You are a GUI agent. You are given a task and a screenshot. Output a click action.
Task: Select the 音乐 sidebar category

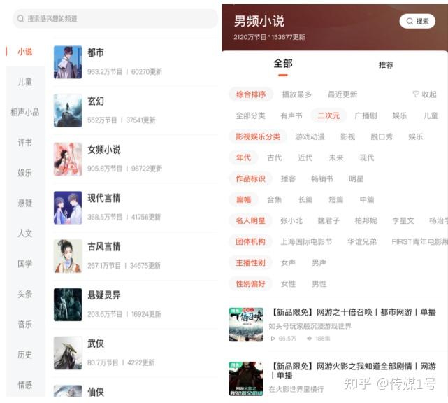[25, 325]
